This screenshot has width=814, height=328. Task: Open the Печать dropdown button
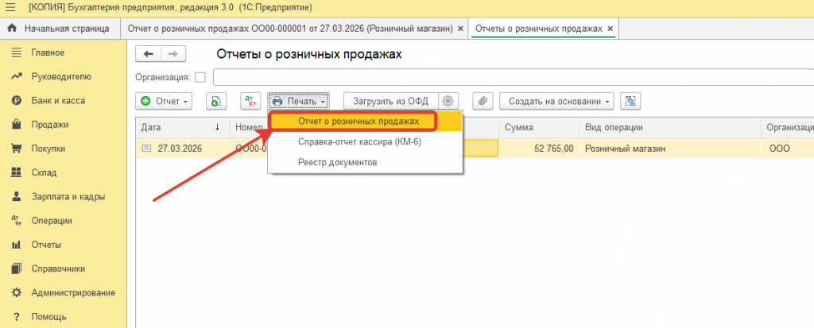299,101
